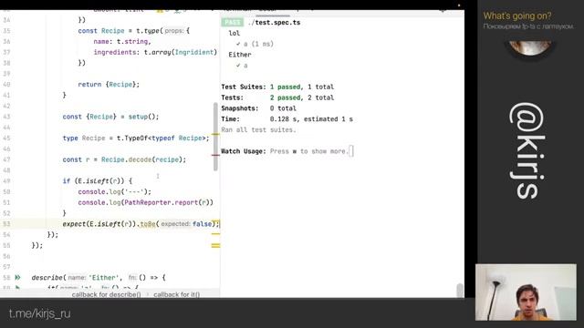Click the 'false' argument in expect line
The image size is (584, 328).
202,224
